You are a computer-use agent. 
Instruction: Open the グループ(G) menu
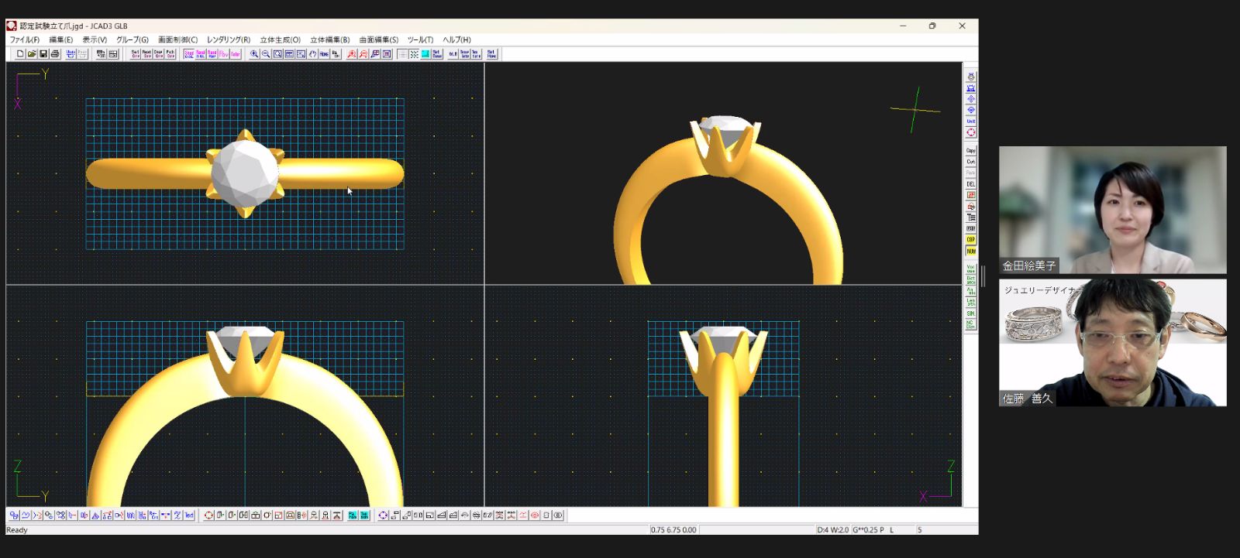[x=133, y=39]
